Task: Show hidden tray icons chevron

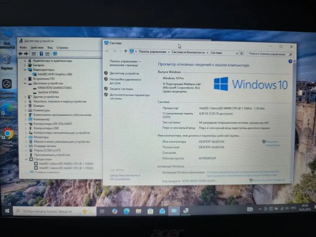Action: [260, 209]
